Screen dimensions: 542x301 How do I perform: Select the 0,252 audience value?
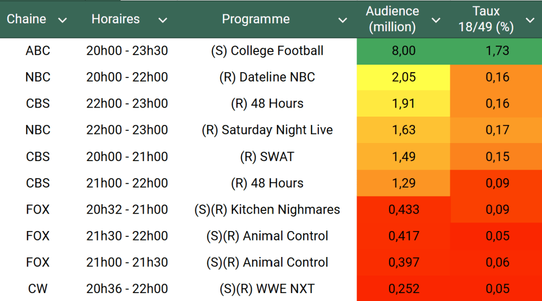coord(403,289)
